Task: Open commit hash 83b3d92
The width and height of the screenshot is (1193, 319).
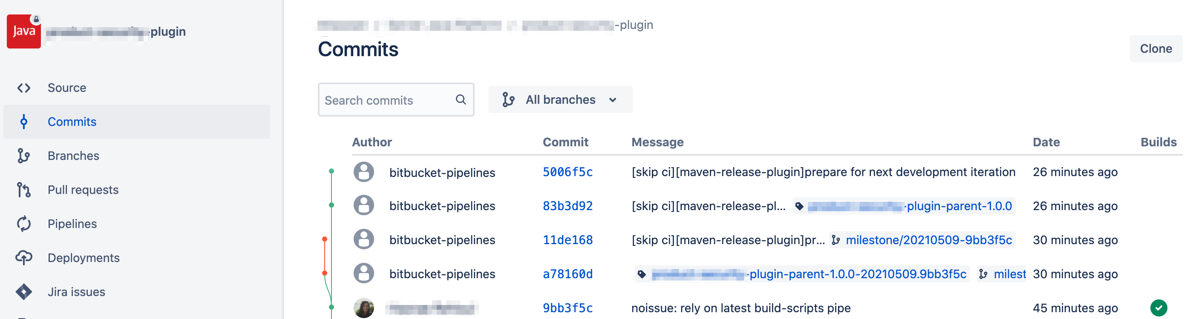Action: [568, 206]
